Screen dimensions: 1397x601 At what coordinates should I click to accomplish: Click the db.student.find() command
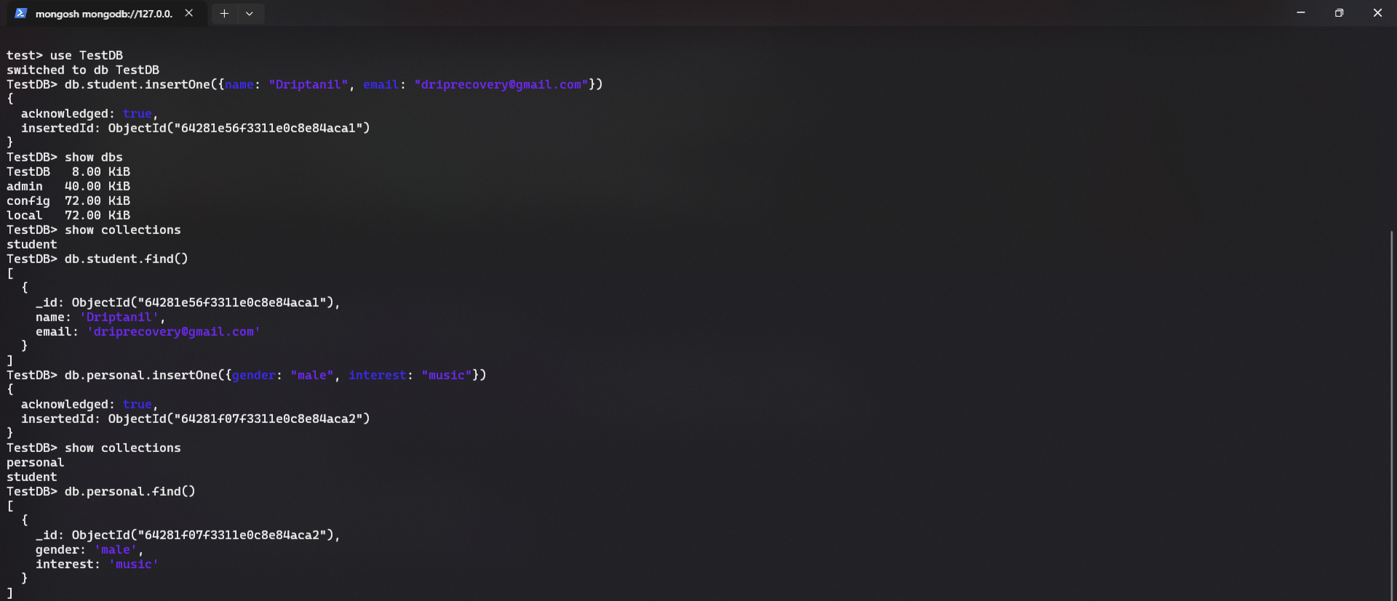tap(126, 259)
